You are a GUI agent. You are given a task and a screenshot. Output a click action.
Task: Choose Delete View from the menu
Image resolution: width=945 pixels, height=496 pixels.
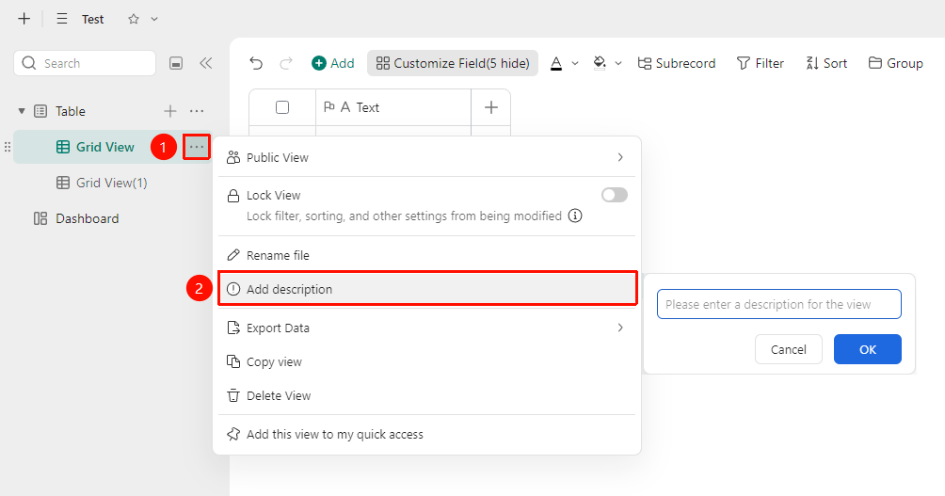click(x=426, y=395)
